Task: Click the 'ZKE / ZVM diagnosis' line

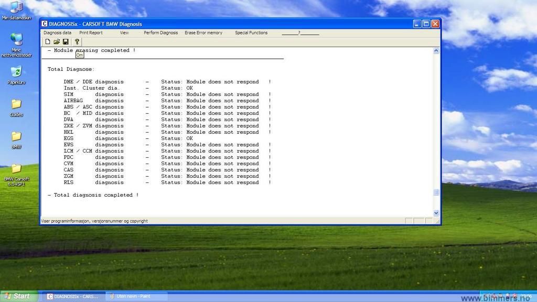Action: point(167,126)
